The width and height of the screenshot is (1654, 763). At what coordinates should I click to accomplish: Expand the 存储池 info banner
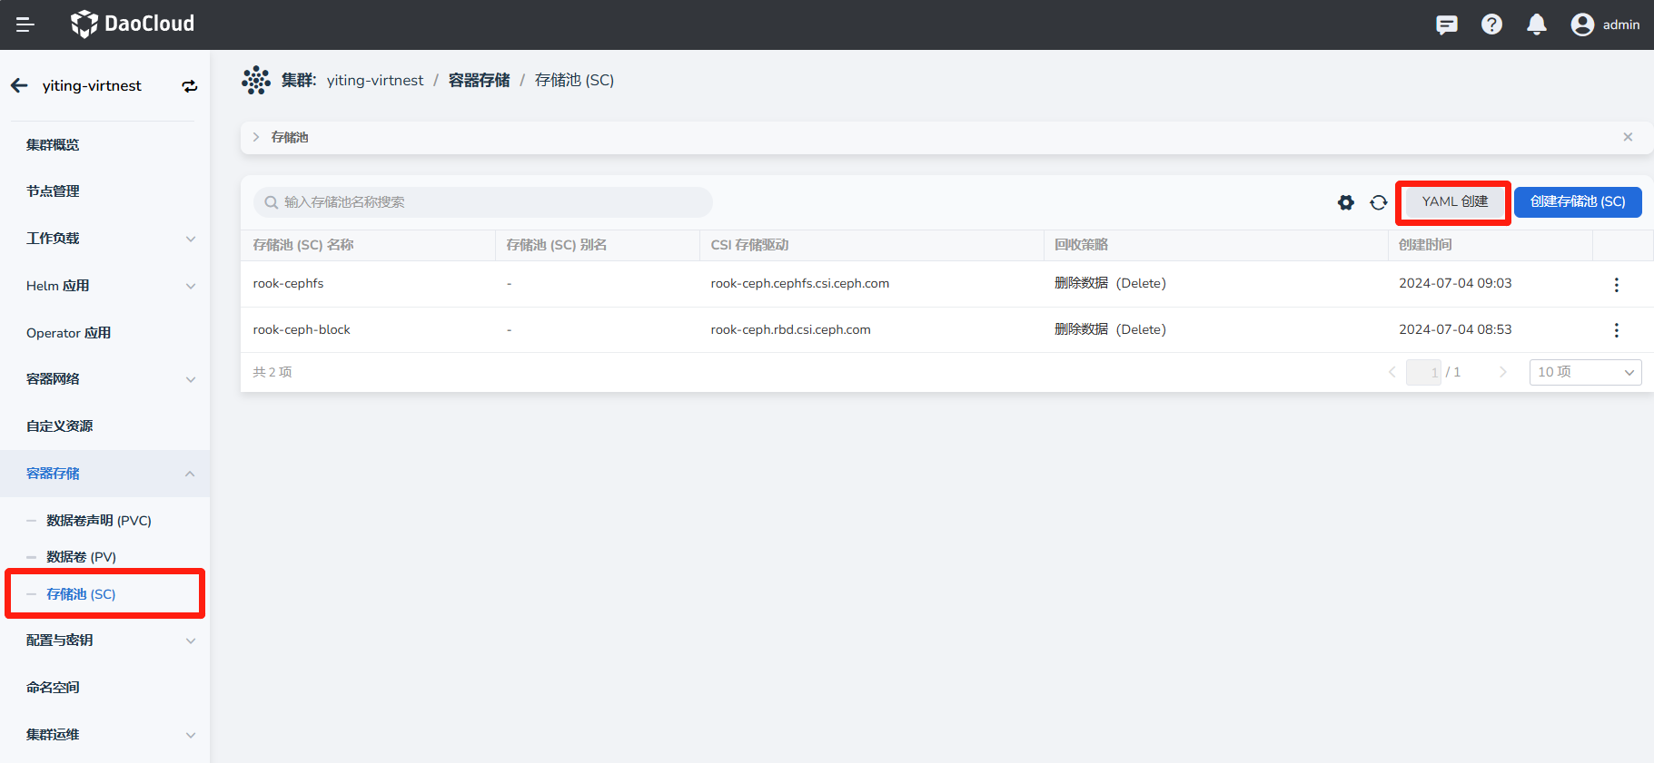click(x=256, y=137)
